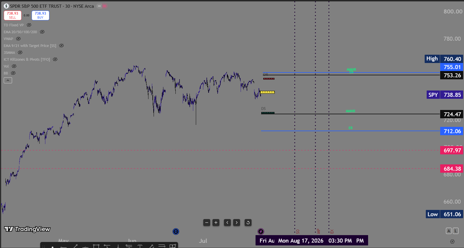Click the pink wave indicator icon beside the title

point(105,6)
